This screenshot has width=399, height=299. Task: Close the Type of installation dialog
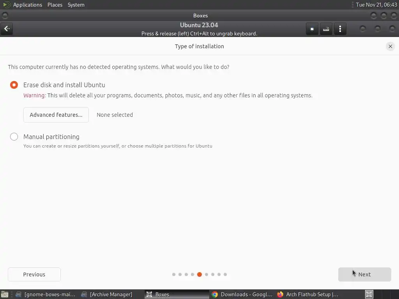[390, 46]
